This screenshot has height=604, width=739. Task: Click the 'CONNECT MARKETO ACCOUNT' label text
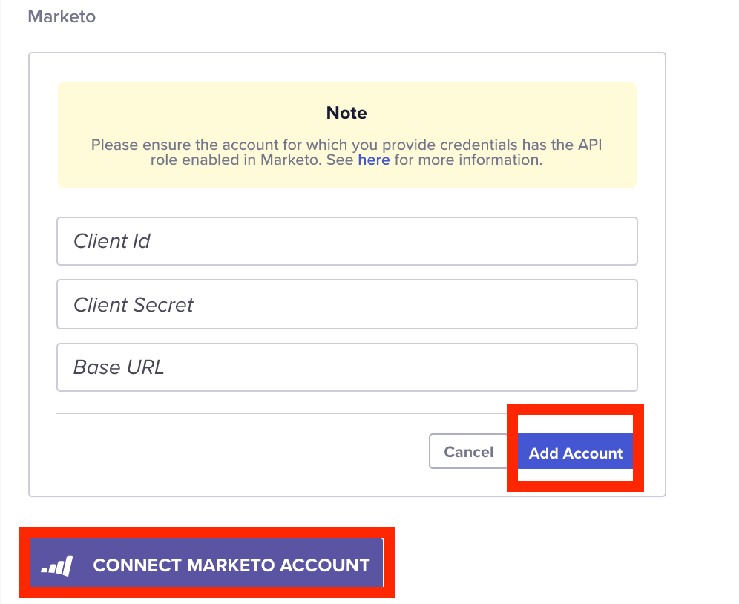point(231,565)
